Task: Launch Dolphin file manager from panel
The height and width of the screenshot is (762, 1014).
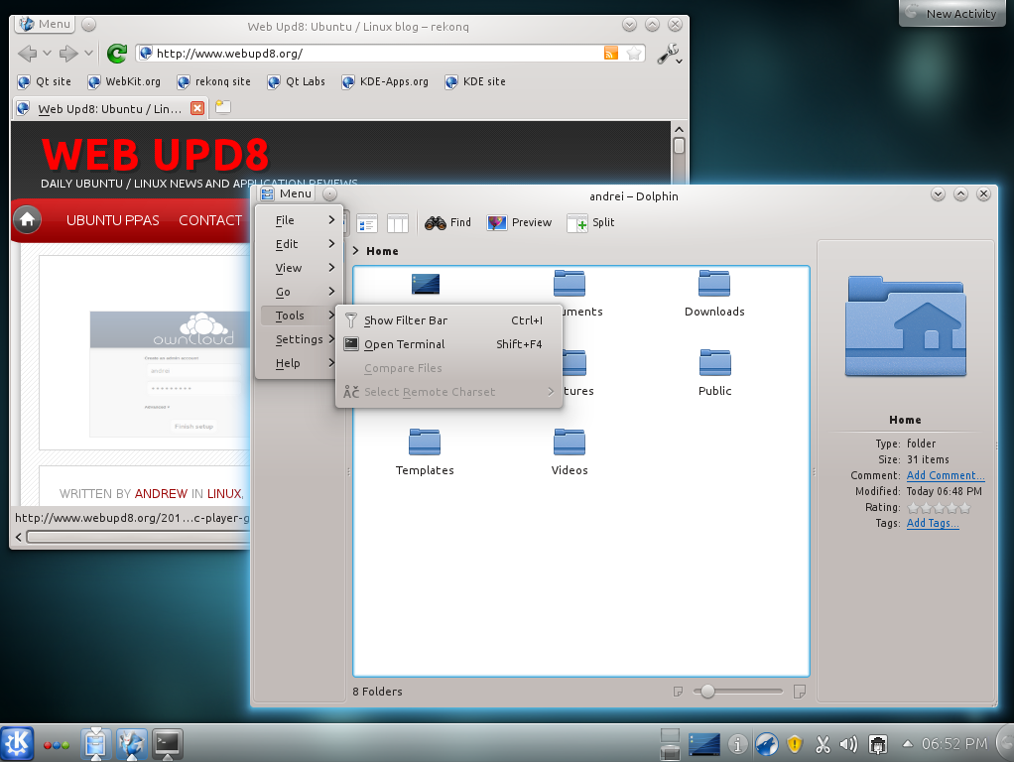Action: coord(95,744)
